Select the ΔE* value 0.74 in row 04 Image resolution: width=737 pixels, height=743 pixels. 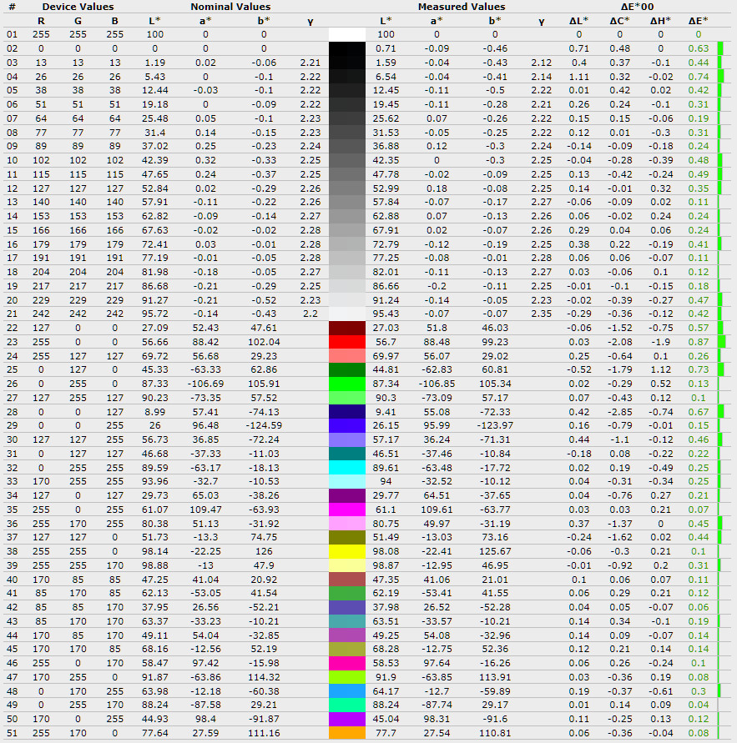(699, 76)
